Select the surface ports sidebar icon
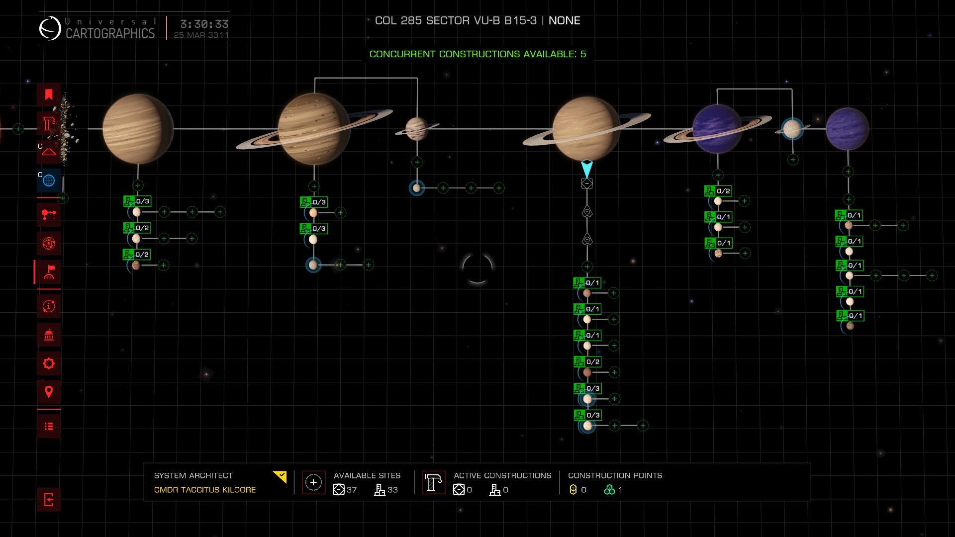 point(49,152)
